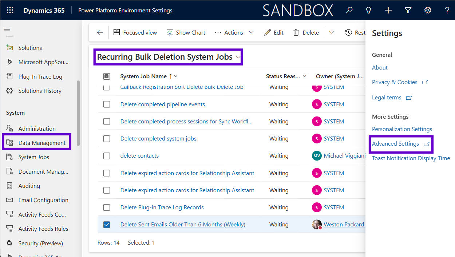Collapse the sidebar with hamburger icon
Screen dimensions: 455x257
pyautogui.click(x=7, y=29)
